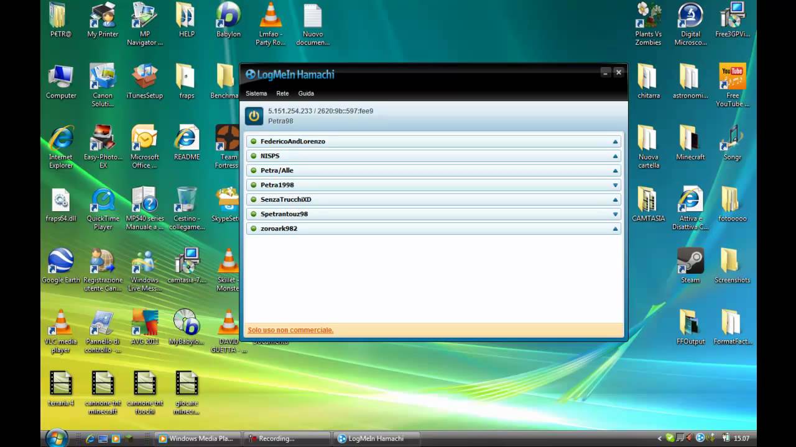Click green status dot of Petra1998

coord(254,185)
